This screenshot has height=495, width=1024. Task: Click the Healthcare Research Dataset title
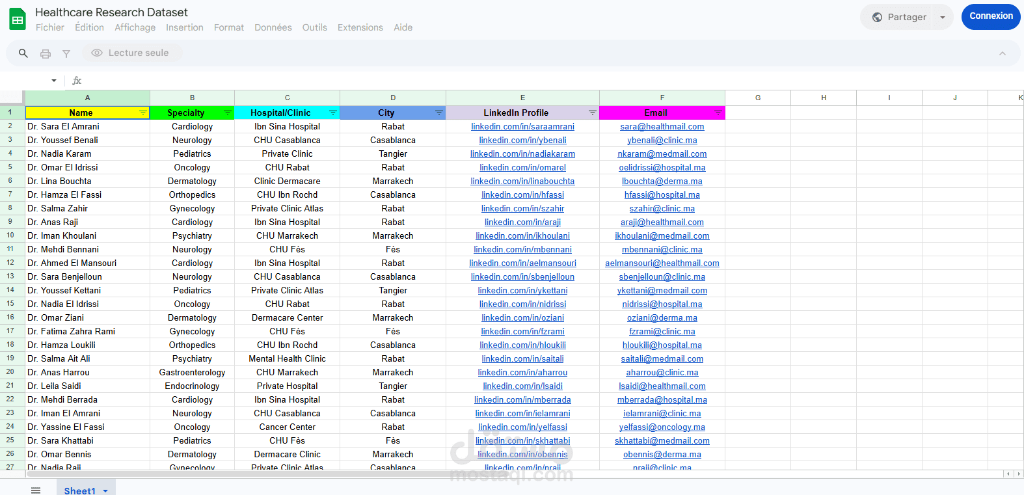point(111,12)
